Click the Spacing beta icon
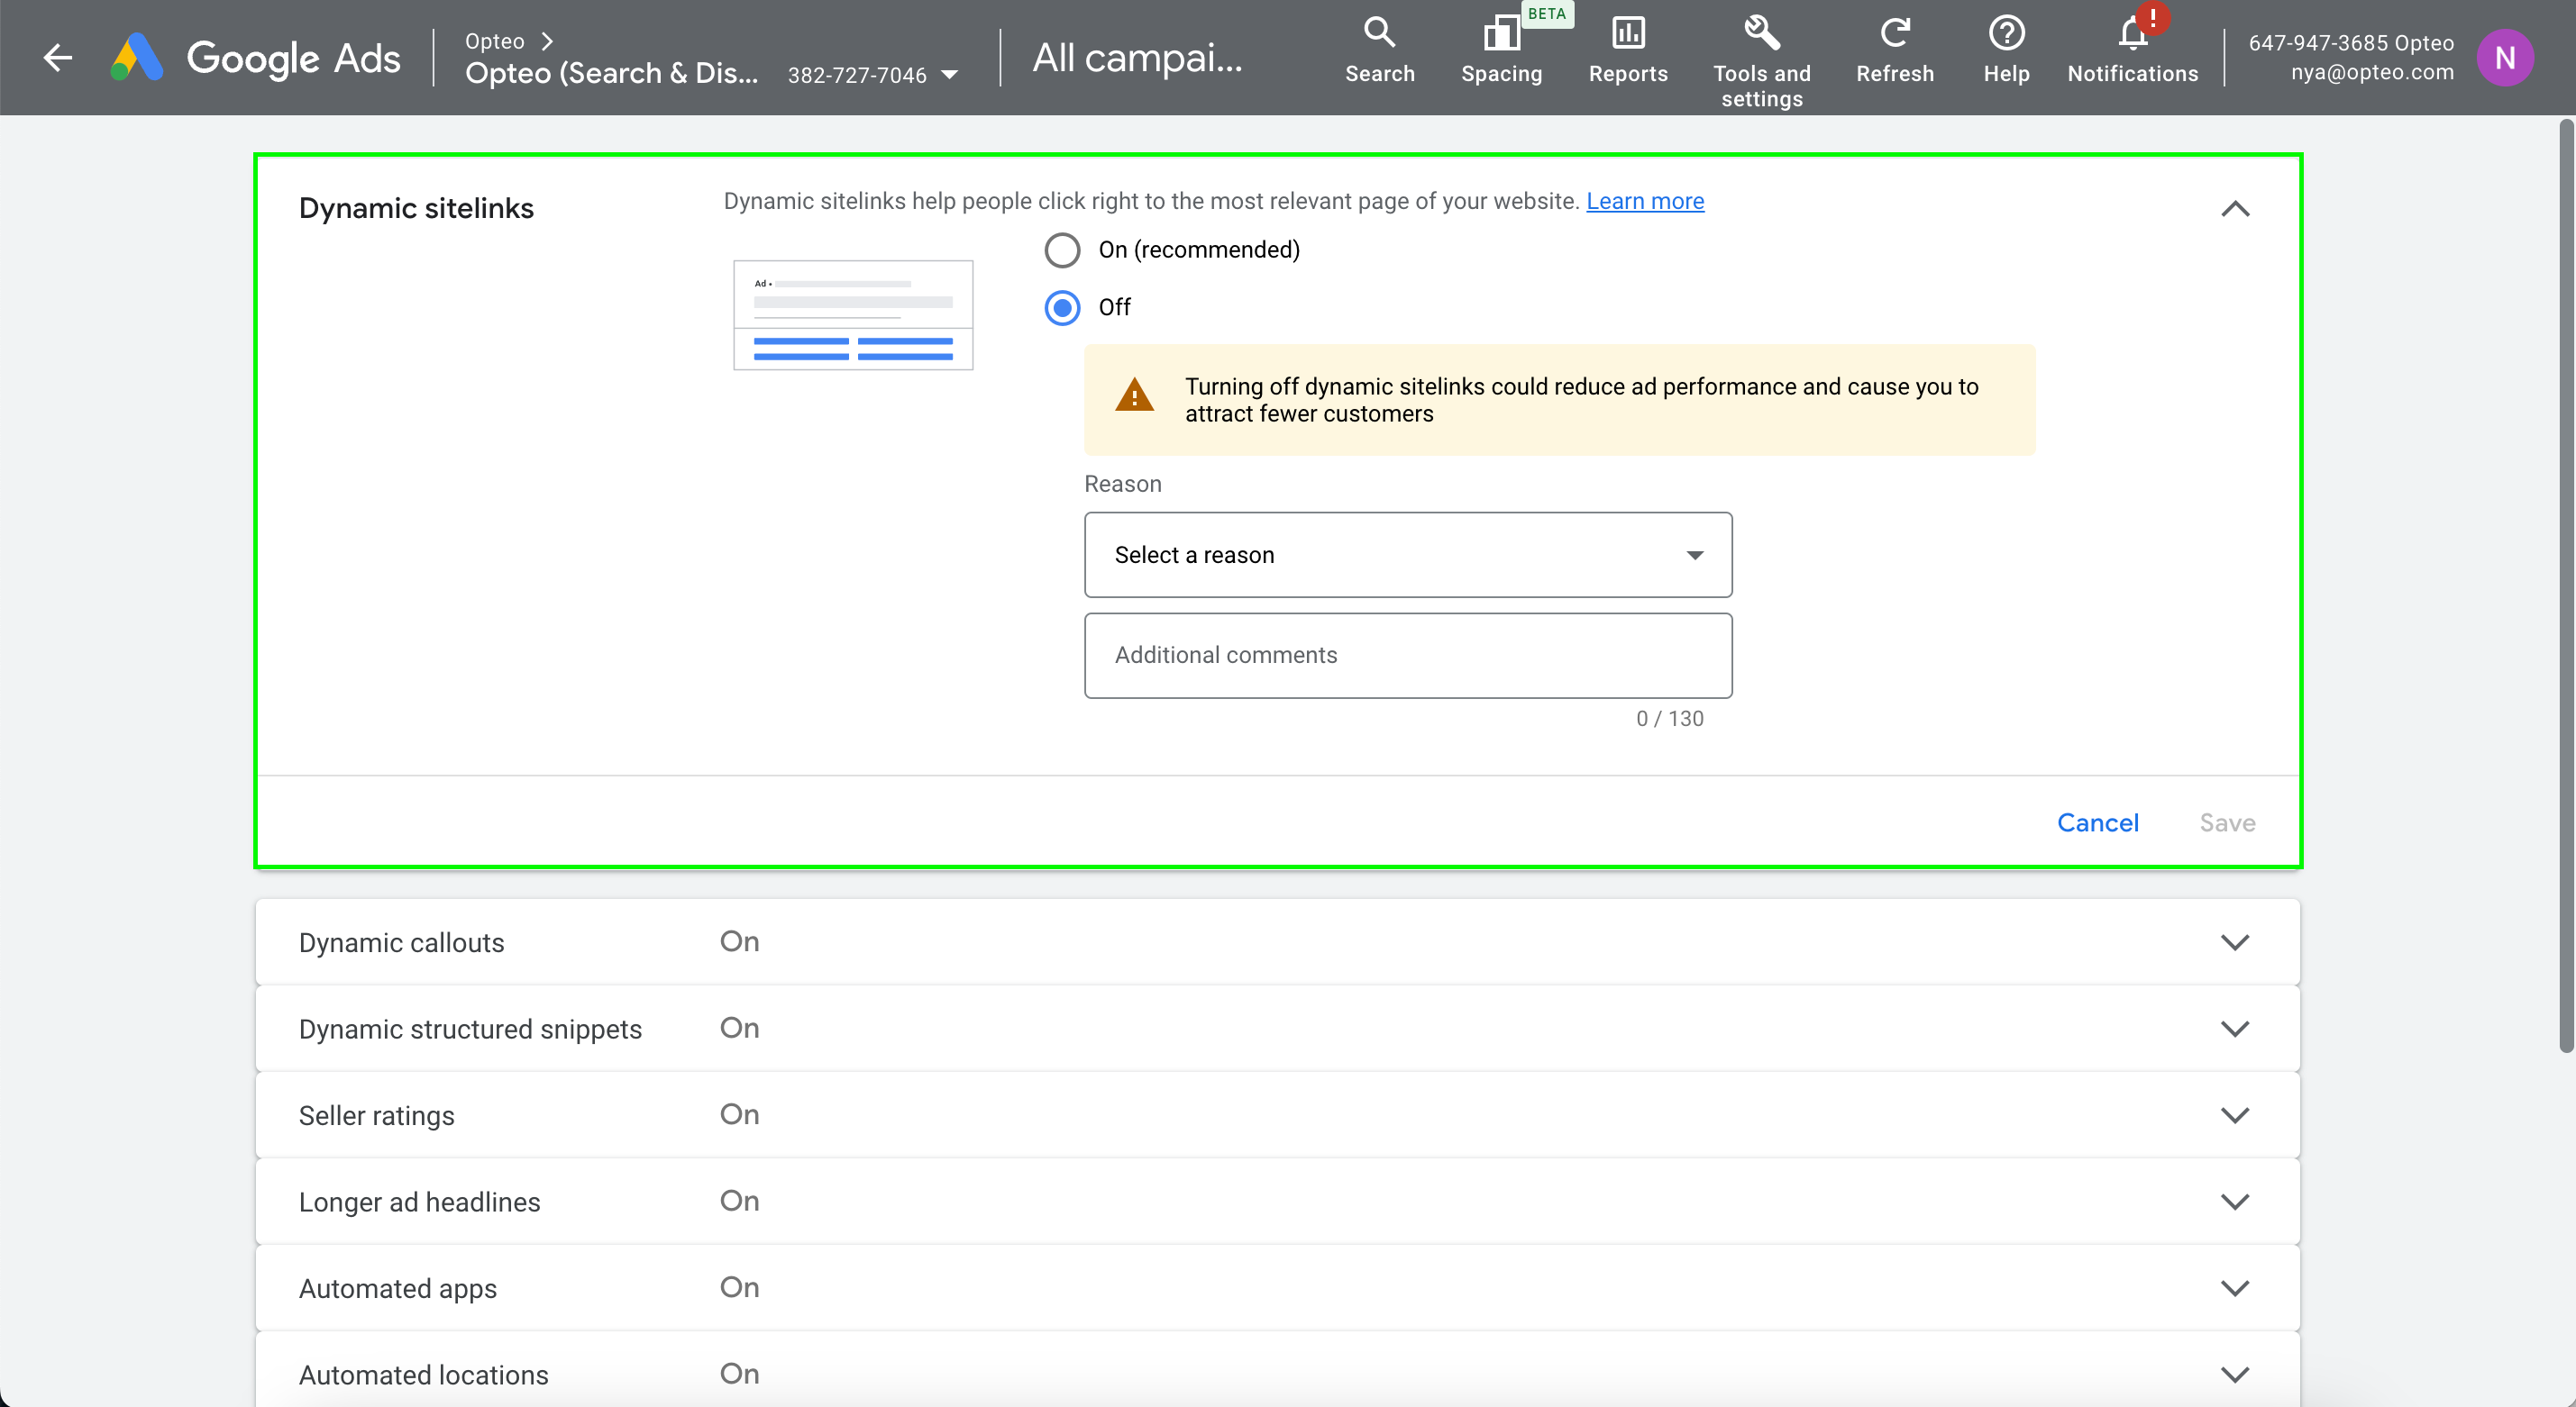Screen dimensions: 2576x1407 point(1501,34)
